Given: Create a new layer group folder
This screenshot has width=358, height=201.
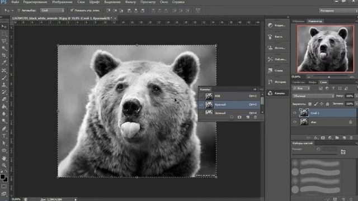Looking at the screenshot, I should [337, 138].
